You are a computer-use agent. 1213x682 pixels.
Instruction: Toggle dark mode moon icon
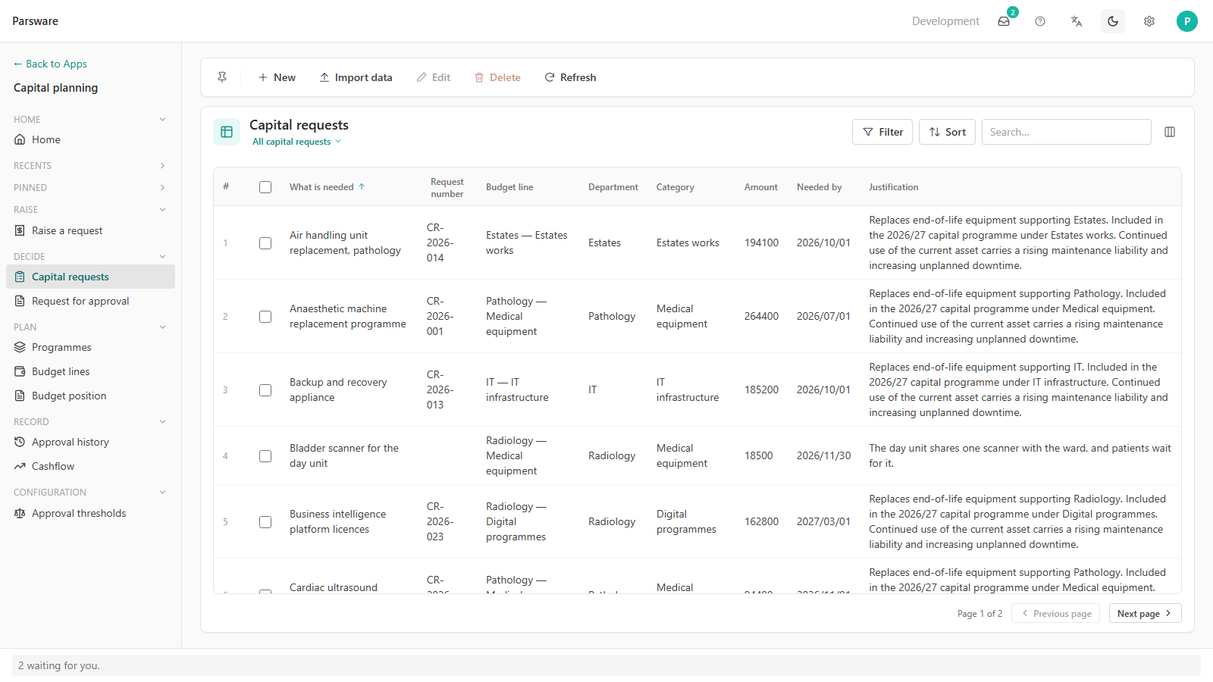[x=1113, y=21]
